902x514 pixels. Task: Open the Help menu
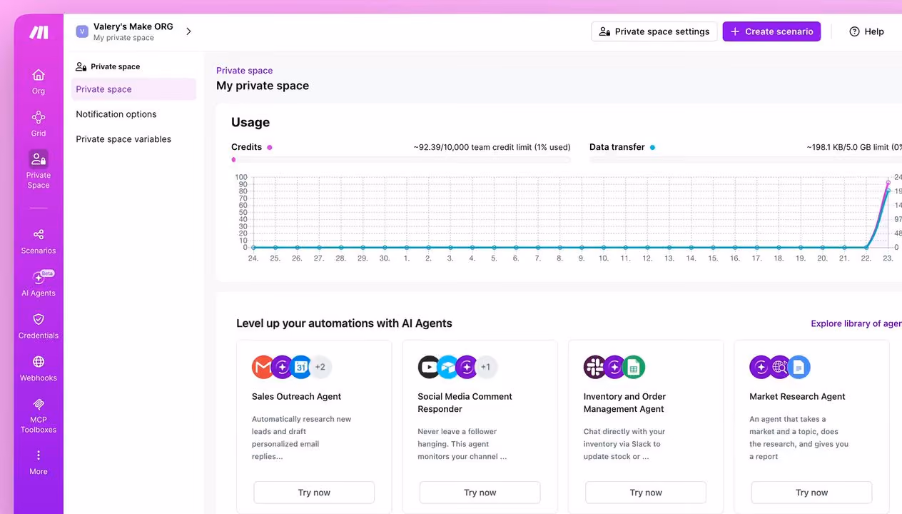[866, 31]
